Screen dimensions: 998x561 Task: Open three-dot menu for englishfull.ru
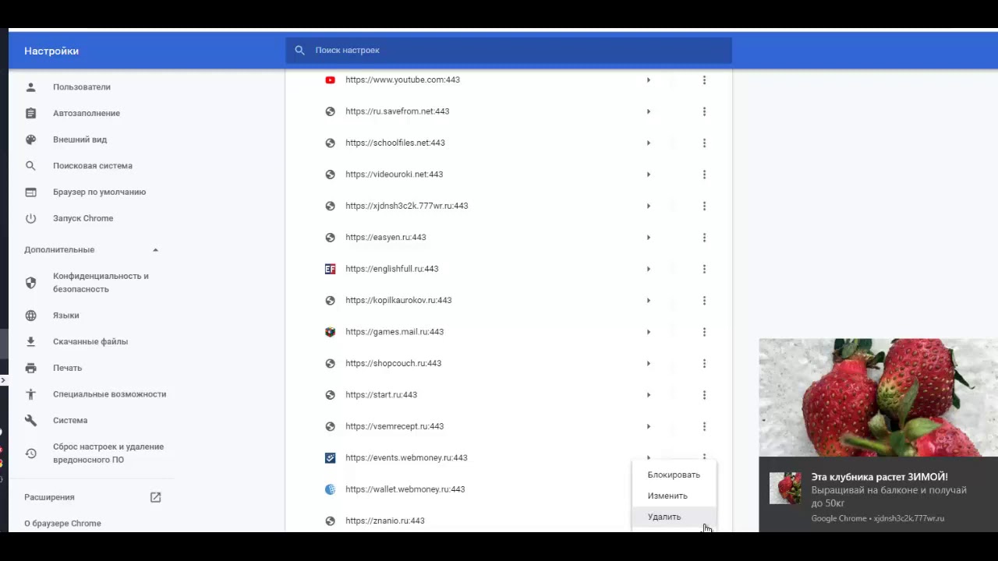coord(704,269)
